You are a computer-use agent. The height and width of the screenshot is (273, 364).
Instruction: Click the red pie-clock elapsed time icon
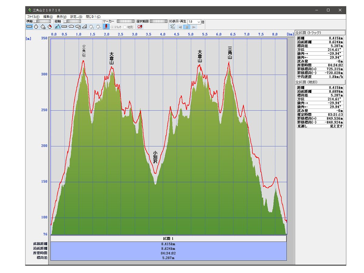click(49, 27)
